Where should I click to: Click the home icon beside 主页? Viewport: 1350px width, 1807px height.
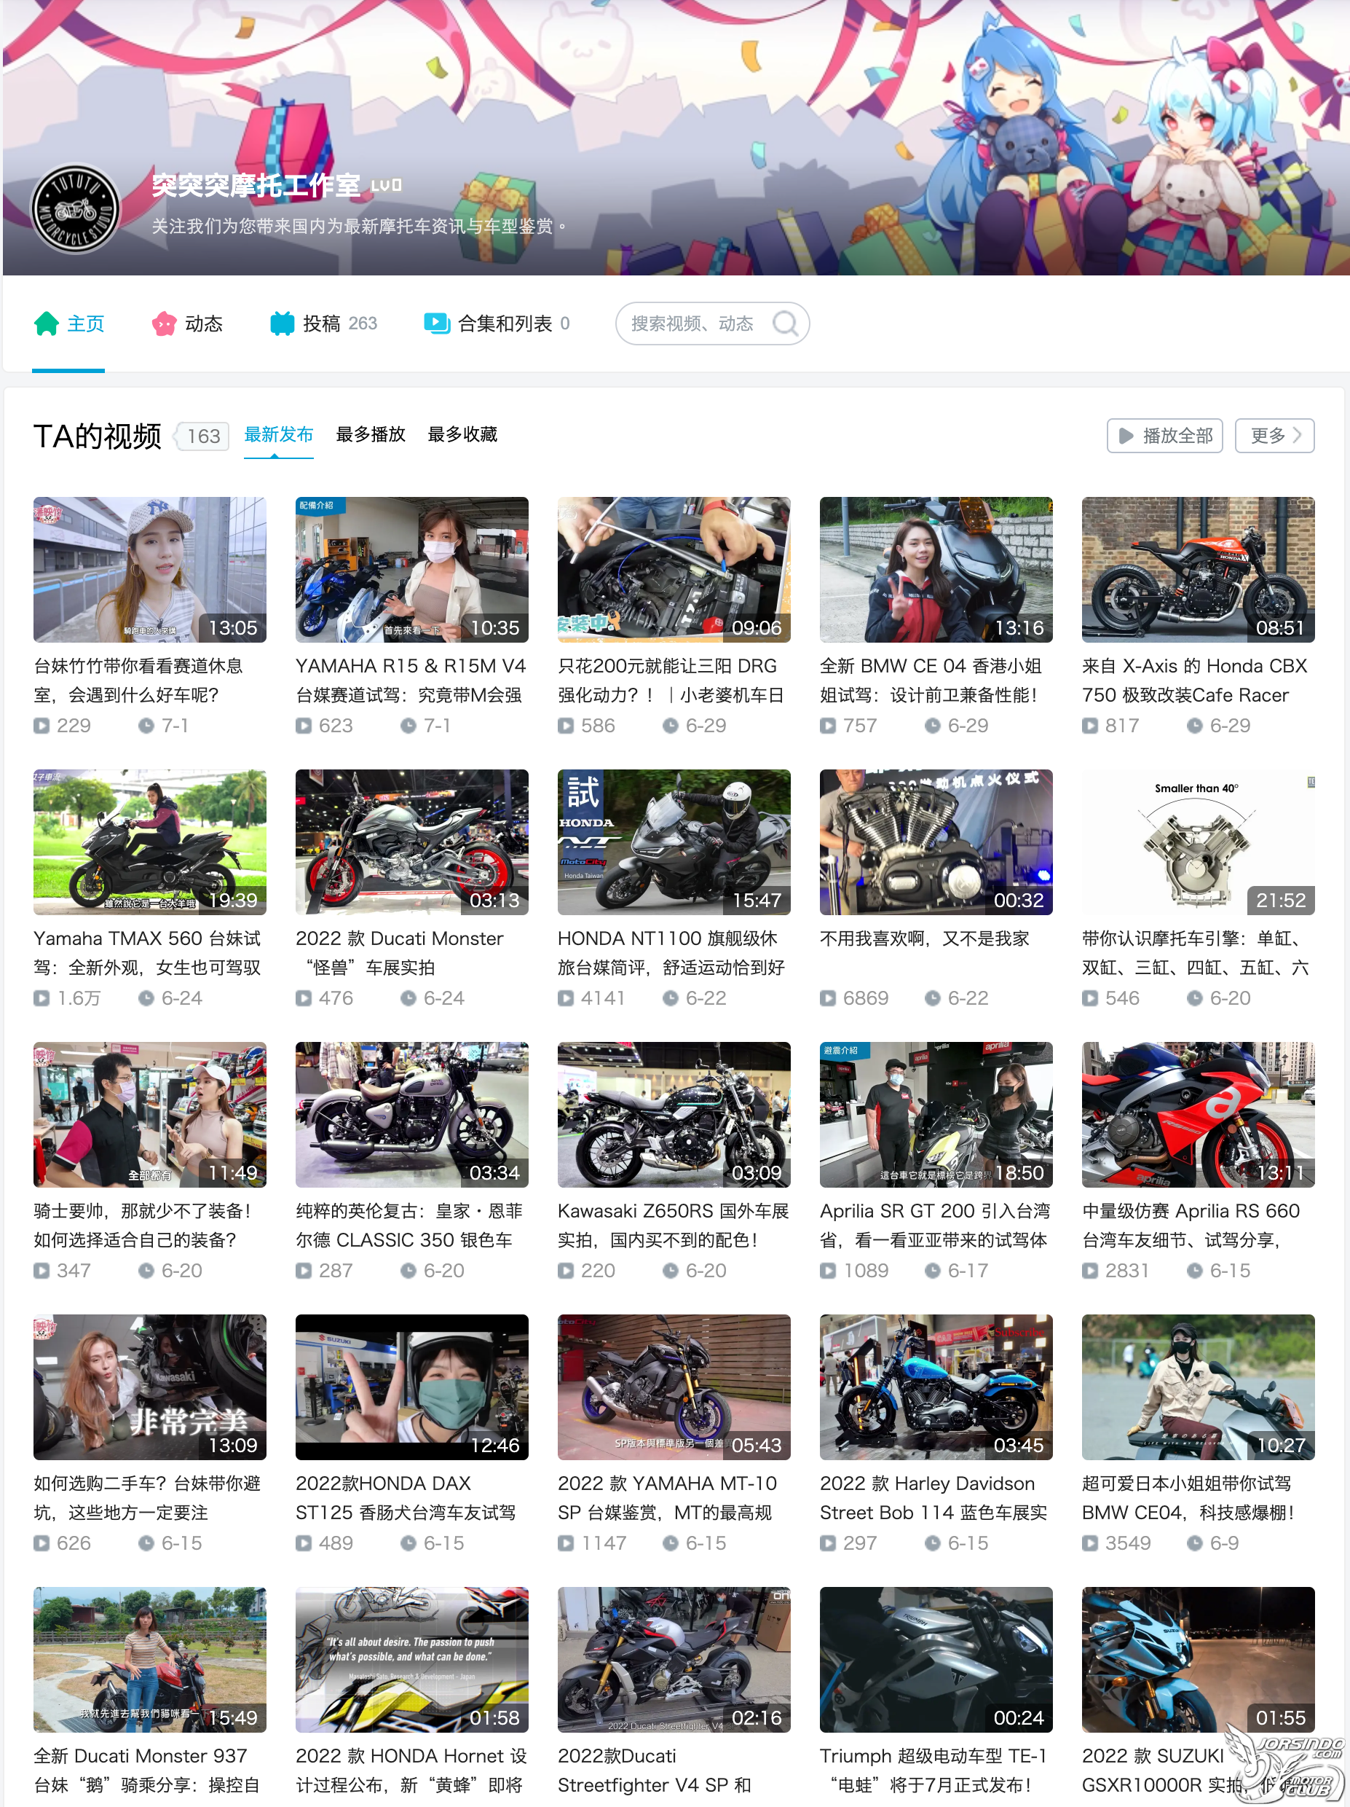(47, 324)
